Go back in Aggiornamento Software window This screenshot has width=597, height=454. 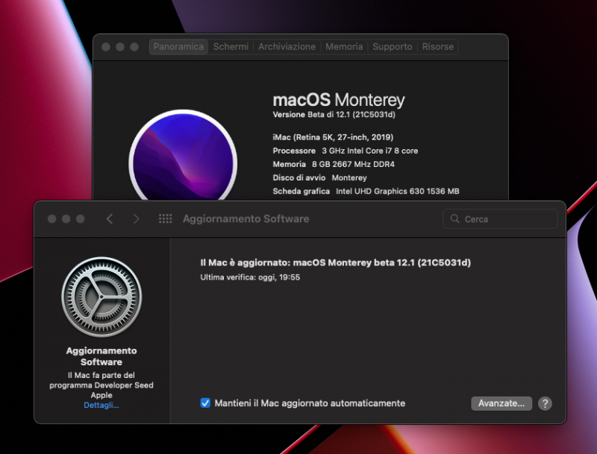point(110,218)
